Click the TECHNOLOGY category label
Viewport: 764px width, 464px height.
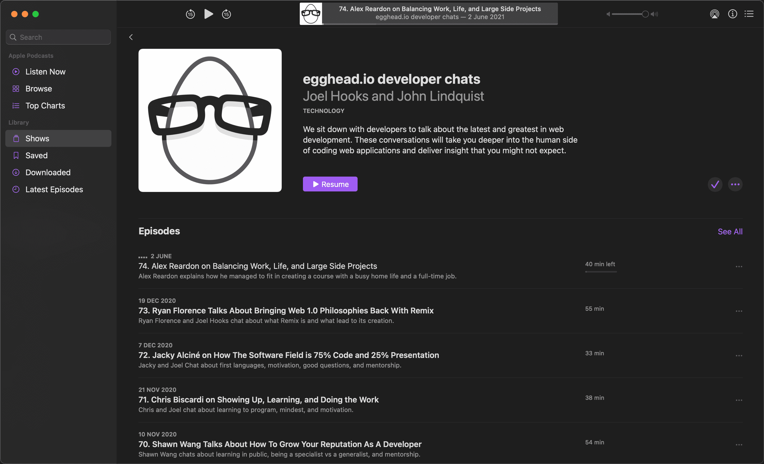click(x=323, y=111)
